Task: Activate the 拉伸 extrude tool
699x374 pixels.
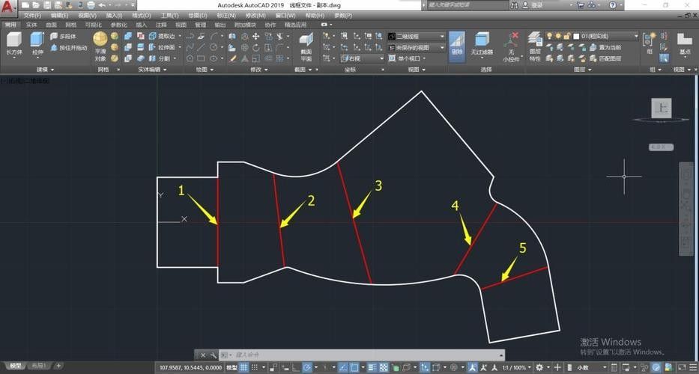Action: 37,43
